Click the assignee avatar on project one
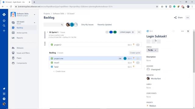 (x=125, y=58)
